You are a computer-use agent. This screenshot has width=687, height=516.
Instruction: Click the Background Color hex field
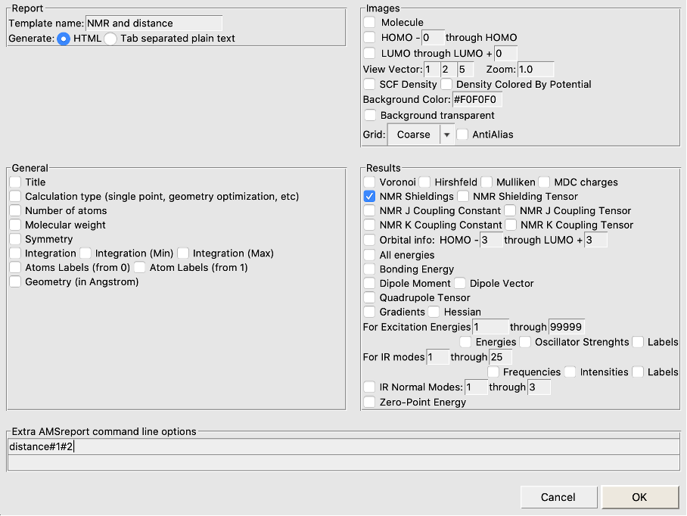coord(477,100)
